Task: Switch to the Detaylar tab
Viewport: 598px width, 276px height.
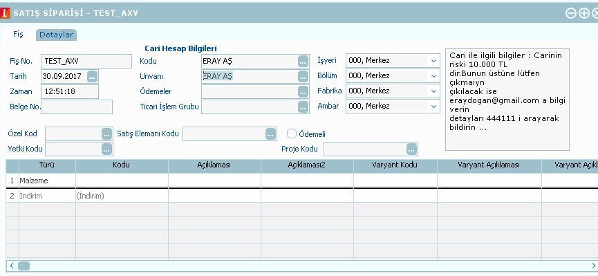Action: tap(56, 35)
